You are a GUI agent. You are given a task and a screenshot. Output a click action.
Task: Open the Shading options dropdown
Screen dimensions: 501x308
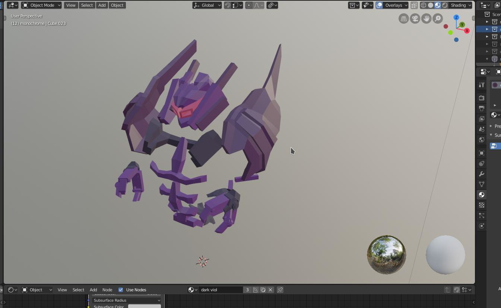(461, 5)
